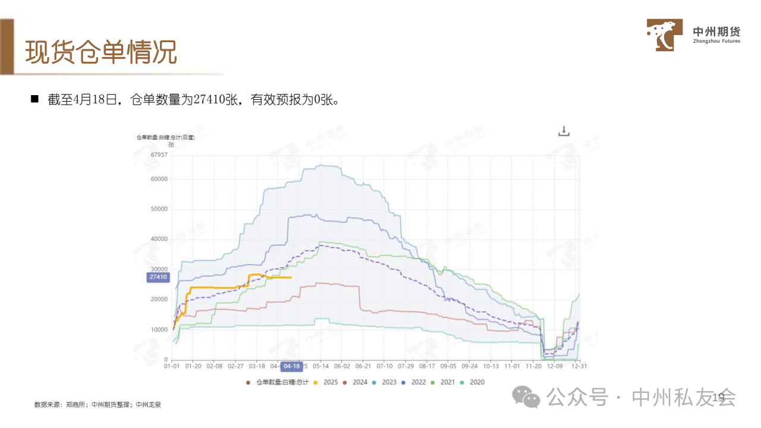Hide the 2023 series via legend

pos(384,382)
